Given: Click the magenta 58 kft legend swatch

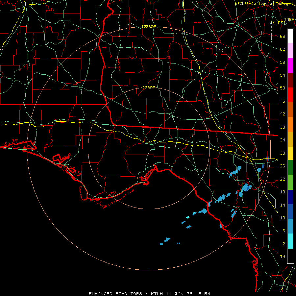Looking at the screenshot, I should pyautogui.click(x=290, y=65).
